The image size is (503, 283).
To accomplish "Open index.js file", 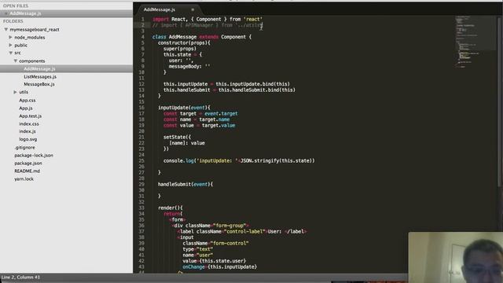I will tap(28, 131).
